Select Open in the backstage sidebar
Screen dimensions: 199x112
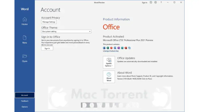(25, 58)
